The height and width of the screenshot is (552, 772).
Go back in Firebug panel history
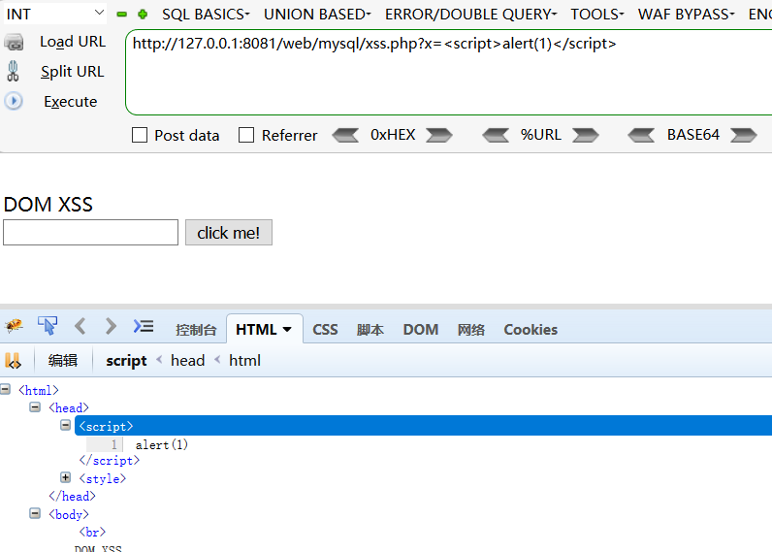(80, 326)
